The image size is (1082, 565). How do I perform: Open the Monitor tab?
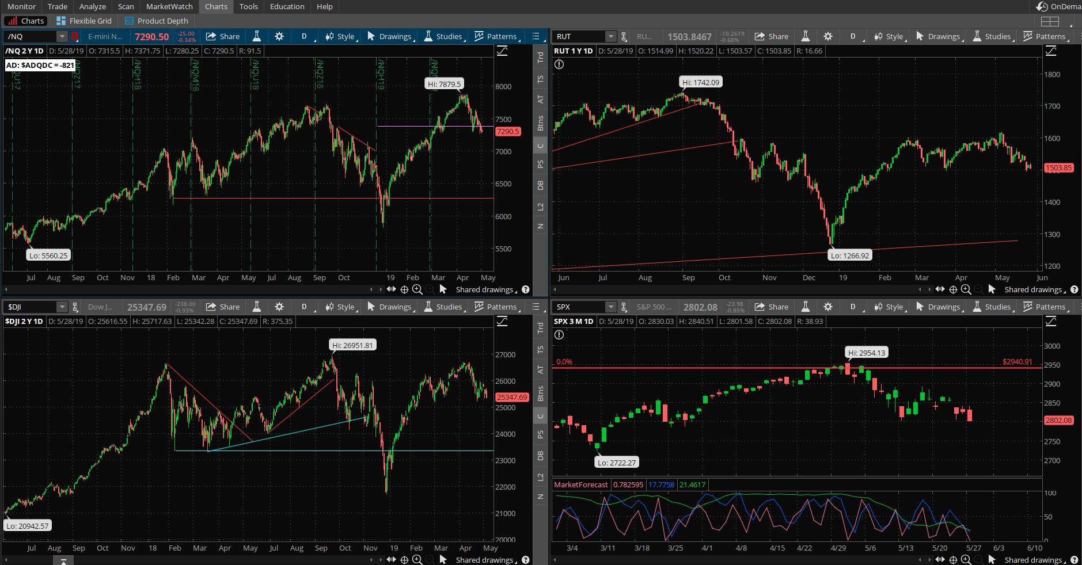click(21, 6)
